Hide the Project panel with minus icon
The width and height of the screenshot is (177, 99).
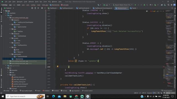coord(45,8)
